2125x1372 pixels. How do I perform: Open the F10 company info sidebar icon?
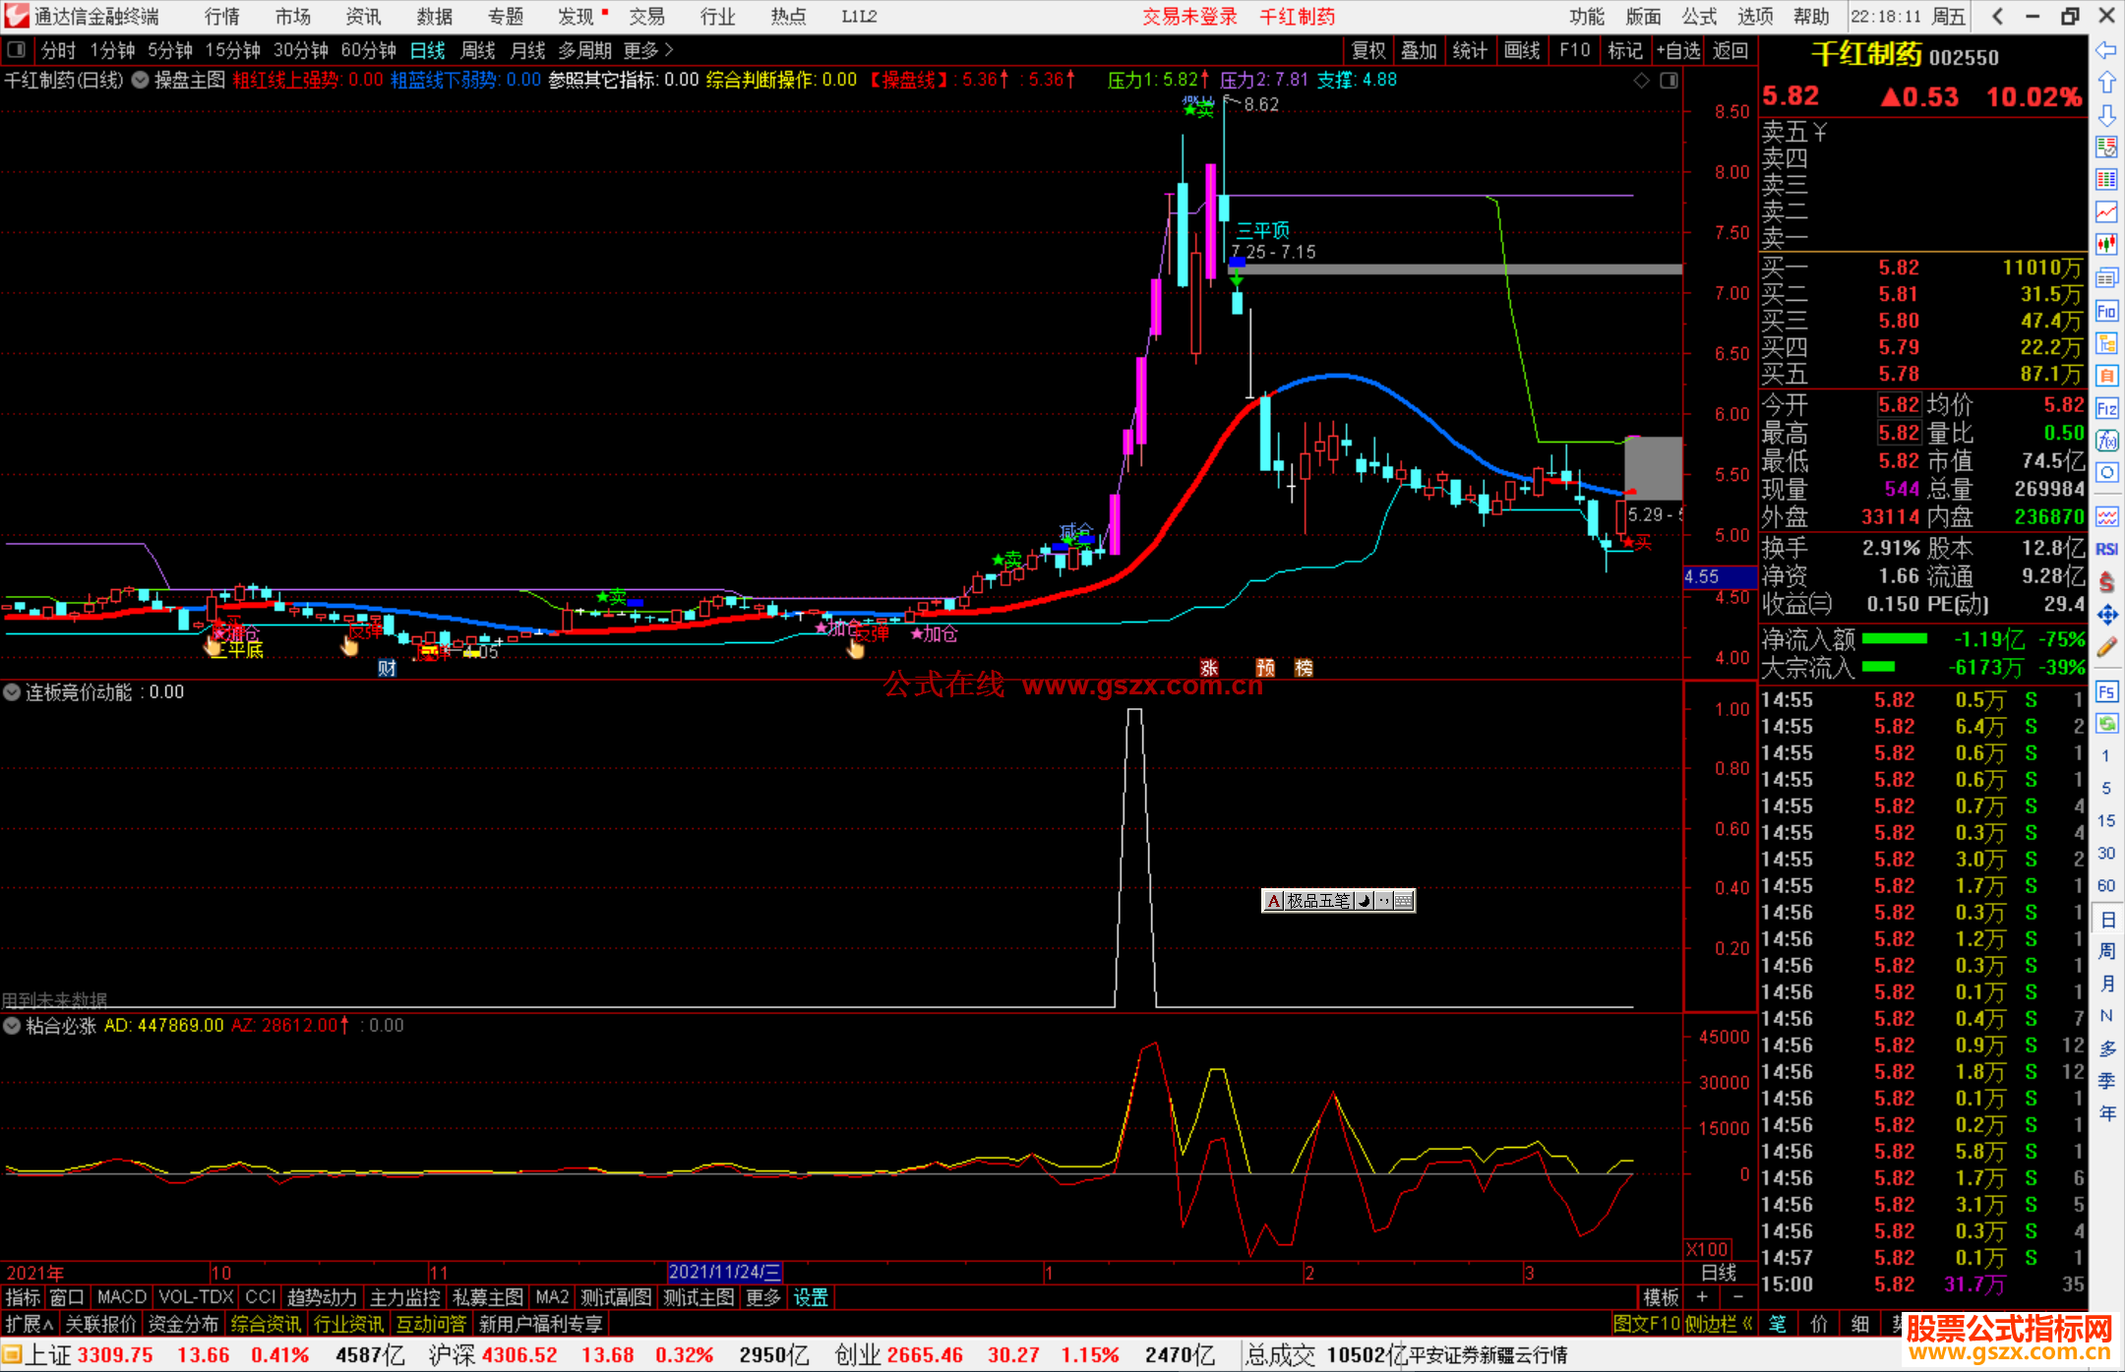(2106, 311)
